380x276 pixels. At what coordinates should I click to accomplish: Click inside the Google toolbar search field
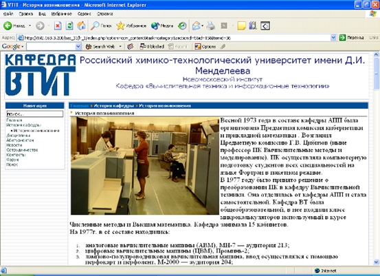51,46
